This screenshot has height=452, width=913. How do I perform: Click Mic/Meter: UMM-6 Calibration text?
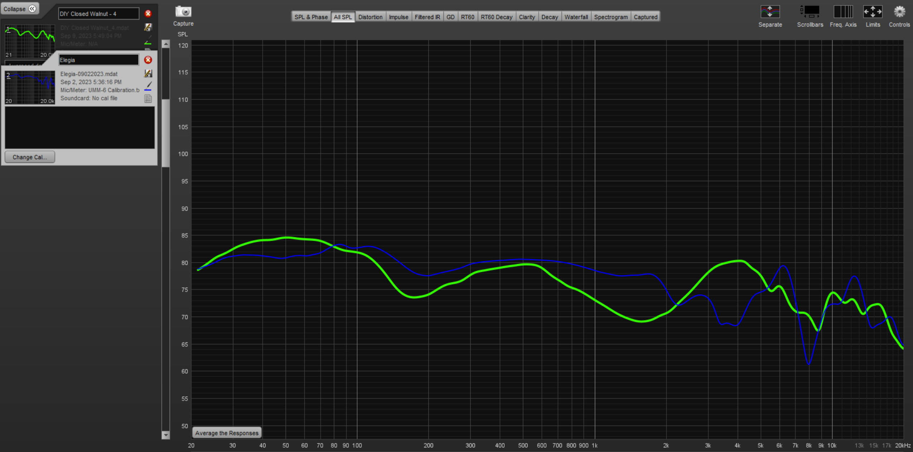pyautogui.click(x=100, y=90)
